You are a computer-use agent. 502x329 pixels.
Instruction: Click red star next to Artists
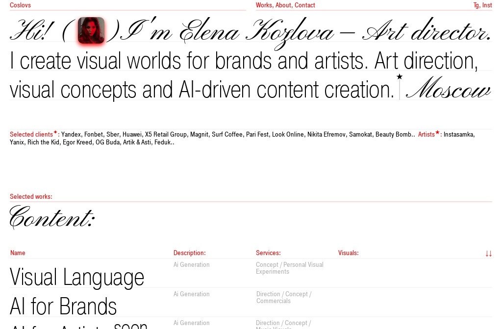[x=437, y=132]
